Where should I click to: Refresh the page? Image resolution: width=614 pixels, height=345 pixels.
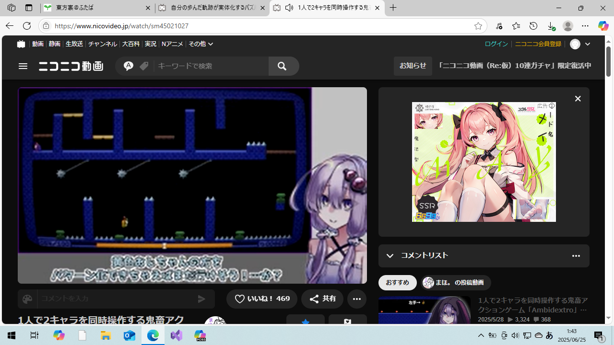click(x=27, y=26)
